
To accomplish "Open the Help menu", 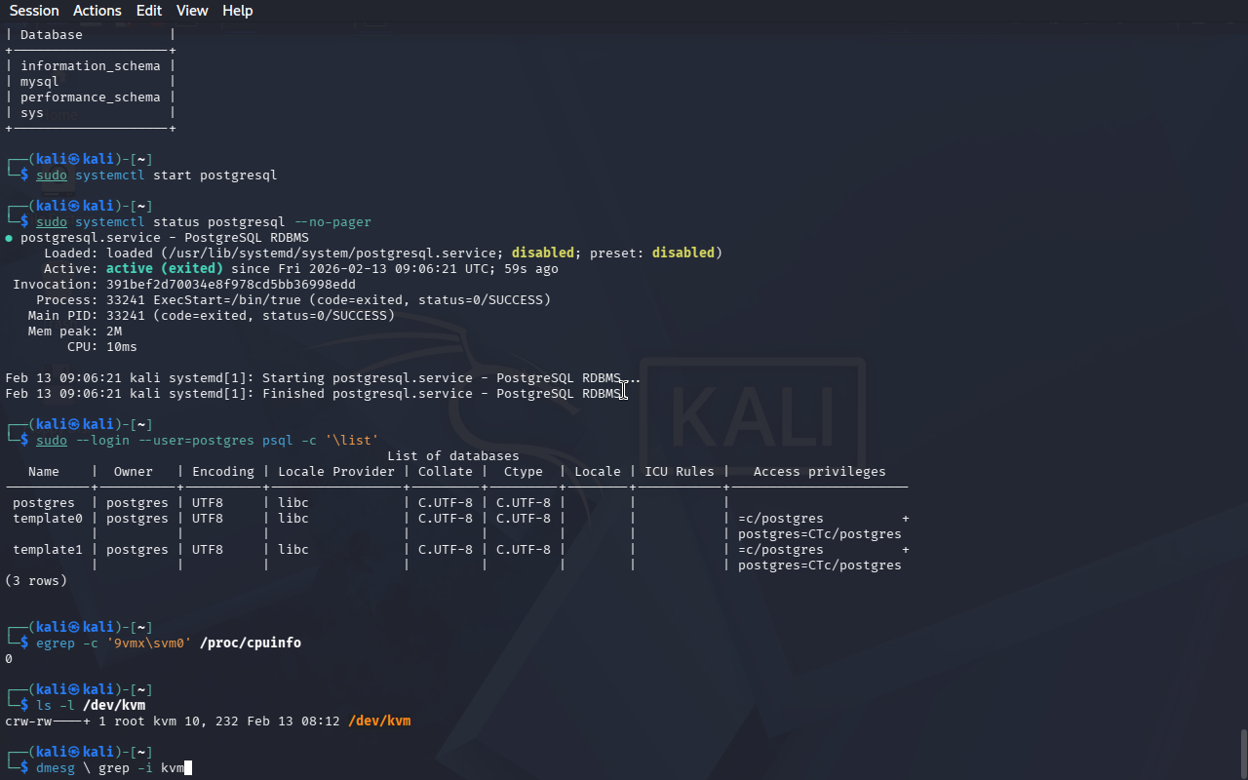I will [x=237, y=11].
